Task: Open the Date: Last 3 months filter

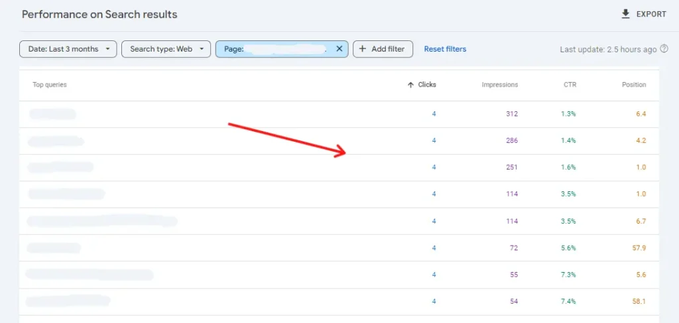Action: (x=68, y=49)
